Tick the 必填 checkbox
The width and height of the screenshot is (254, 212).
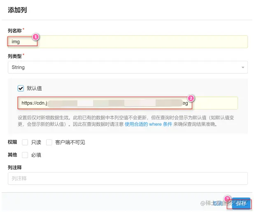coord(25,155)
